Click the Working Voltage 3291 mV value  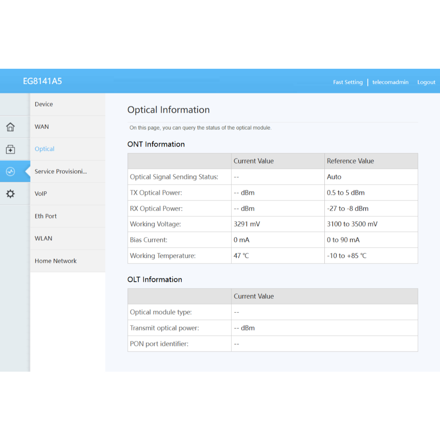click(247, 224)
